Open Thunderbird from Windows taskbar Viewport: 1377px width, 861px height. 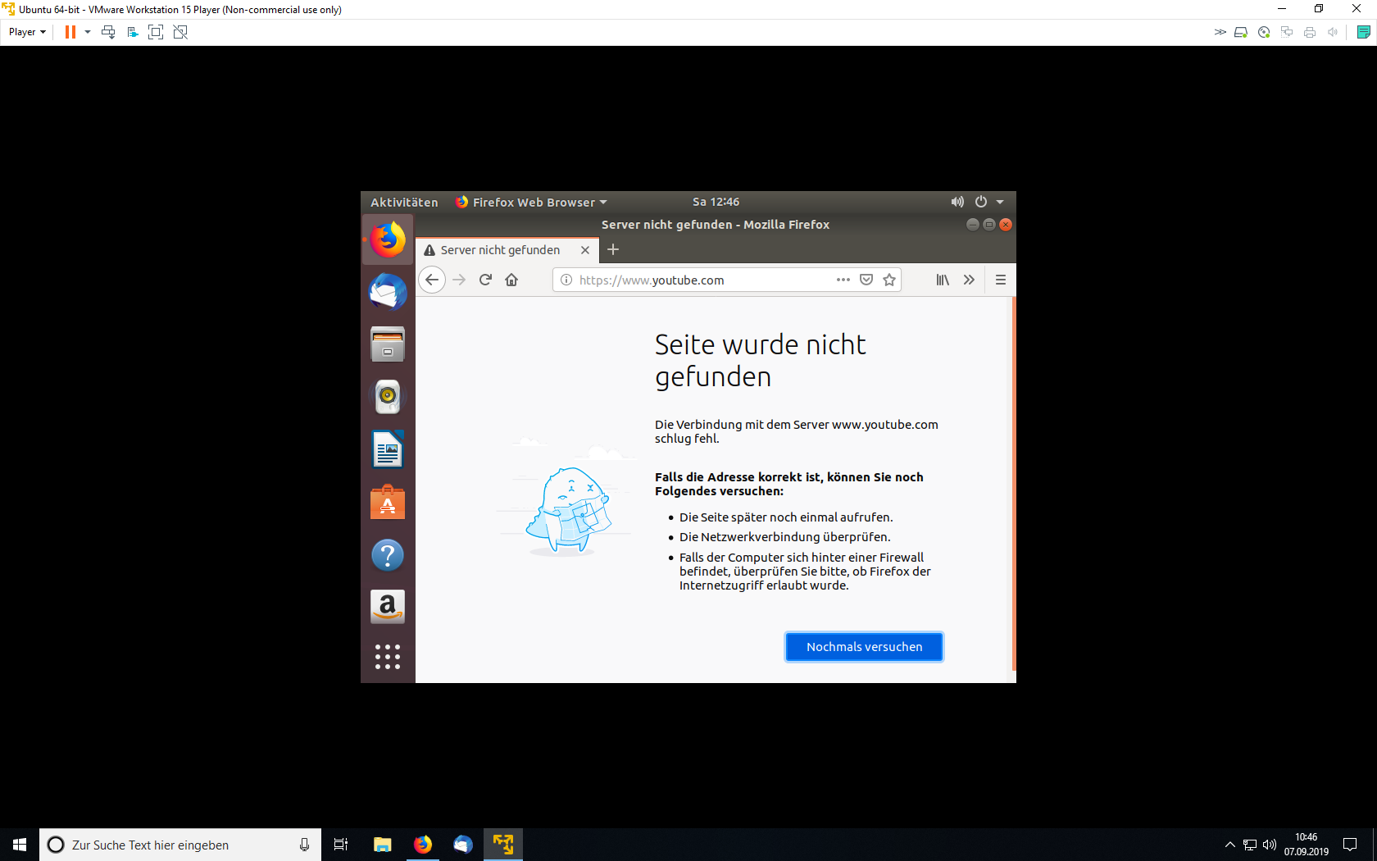[463, 845]
